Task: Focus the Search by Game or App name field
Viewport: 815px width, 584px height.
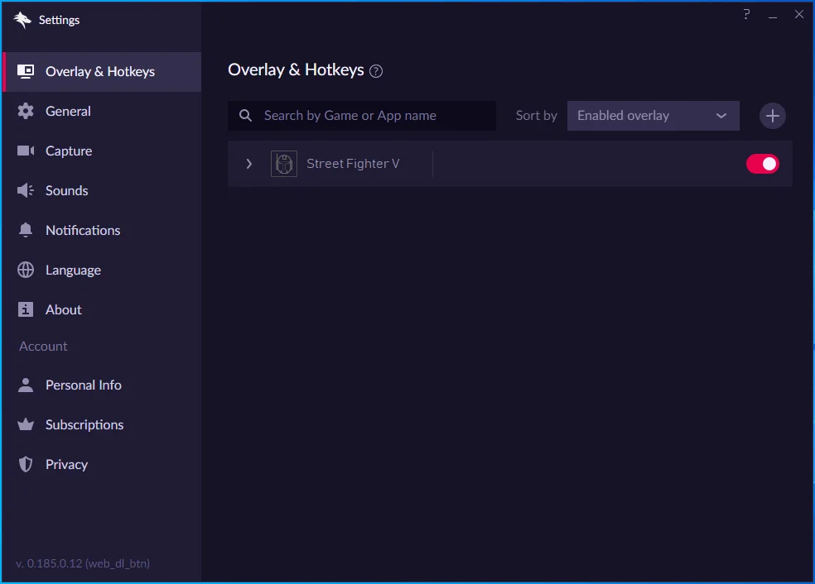Action: [362, 116]
